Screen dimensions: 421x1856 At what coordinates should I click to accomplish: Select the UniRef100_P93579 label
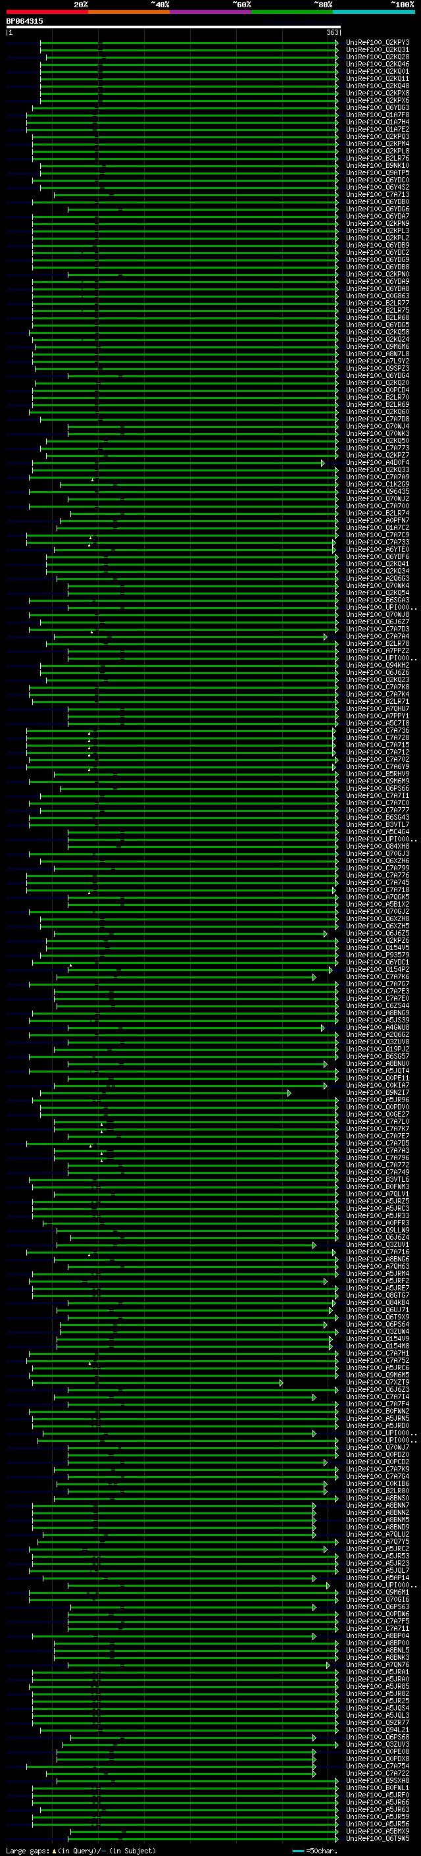tap(377, 955)
